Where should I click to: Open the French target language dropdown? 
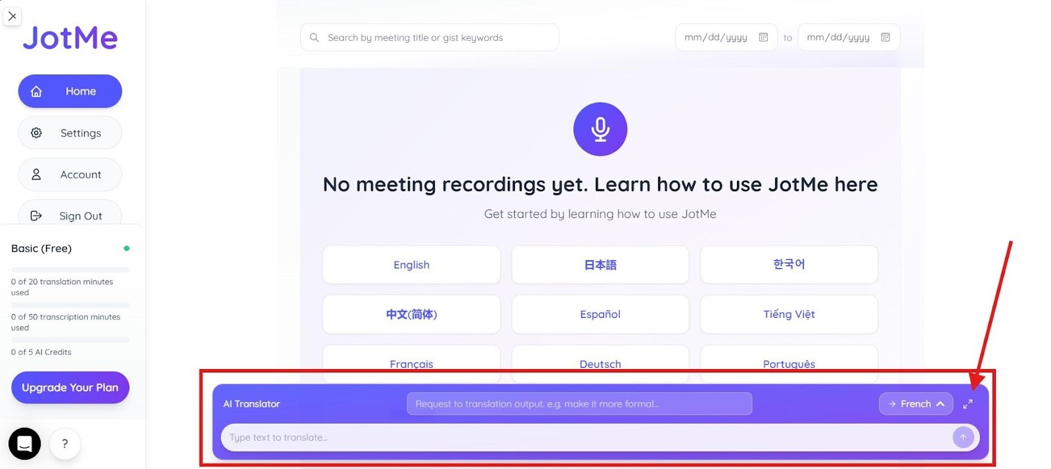coord(916,404)
